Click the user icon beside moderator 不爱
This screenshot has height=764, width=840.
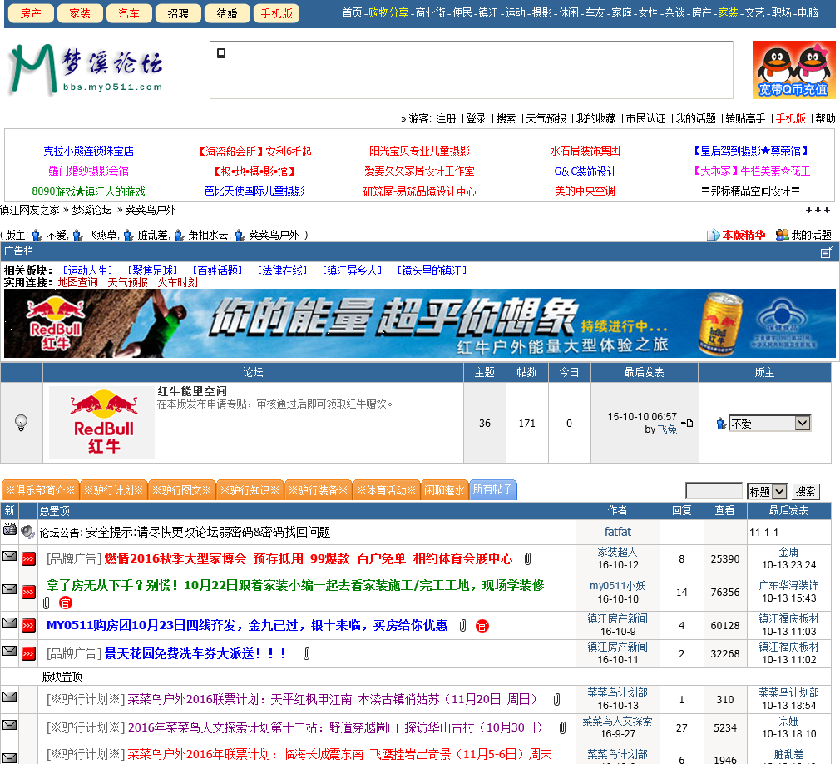(37, 236)
